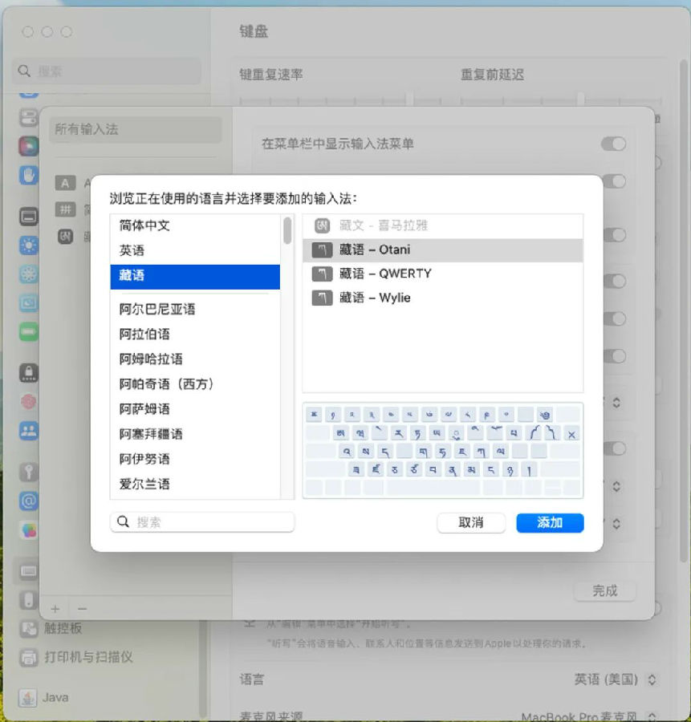The width and height of the screenshot is (691, 722).
Task: Select ABC "A" input source icon
Action: 66,183
